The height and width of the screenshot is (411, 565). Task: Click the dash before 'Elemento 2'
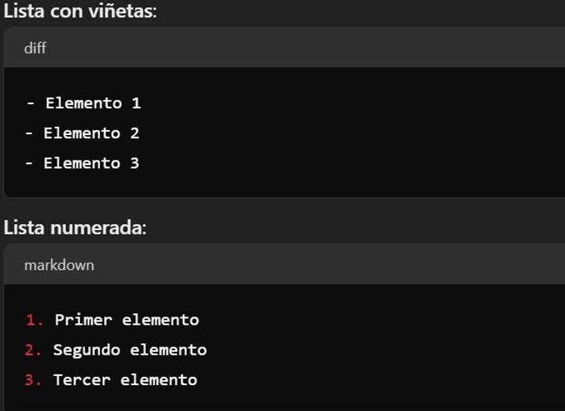[29, 134]
